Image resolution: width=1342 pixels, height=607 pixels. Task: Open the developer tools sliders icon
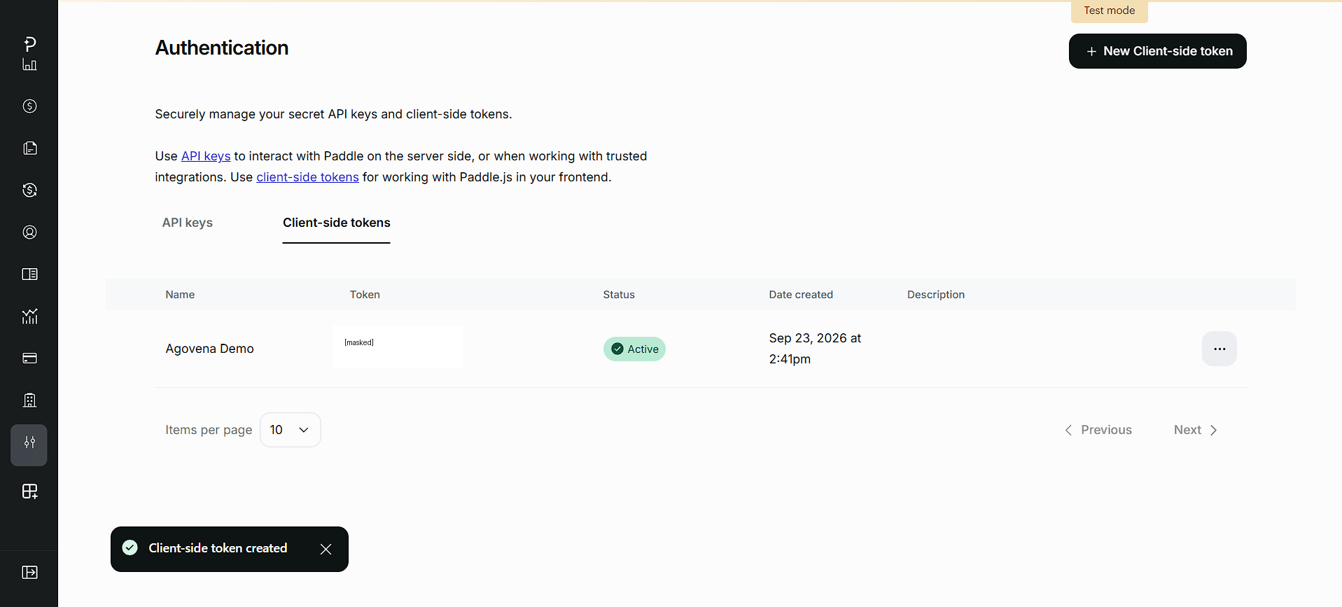(29, 445)
